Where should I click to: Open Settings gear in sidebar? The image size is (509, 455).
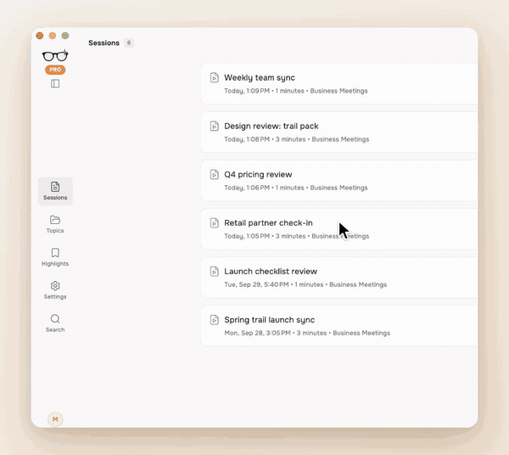[x=55, y=290]
